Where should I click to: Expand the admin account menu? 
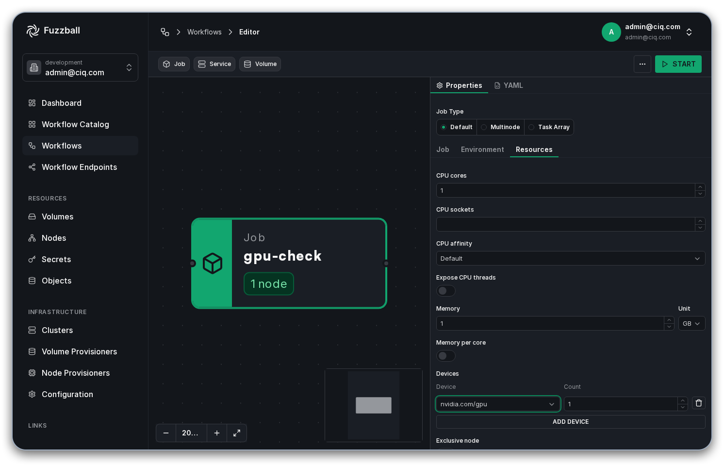tap(689, 32)
